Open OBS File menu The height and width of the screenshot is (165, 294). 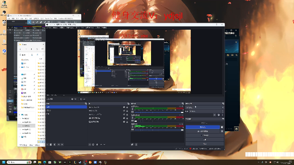click(x=49, y=28)
